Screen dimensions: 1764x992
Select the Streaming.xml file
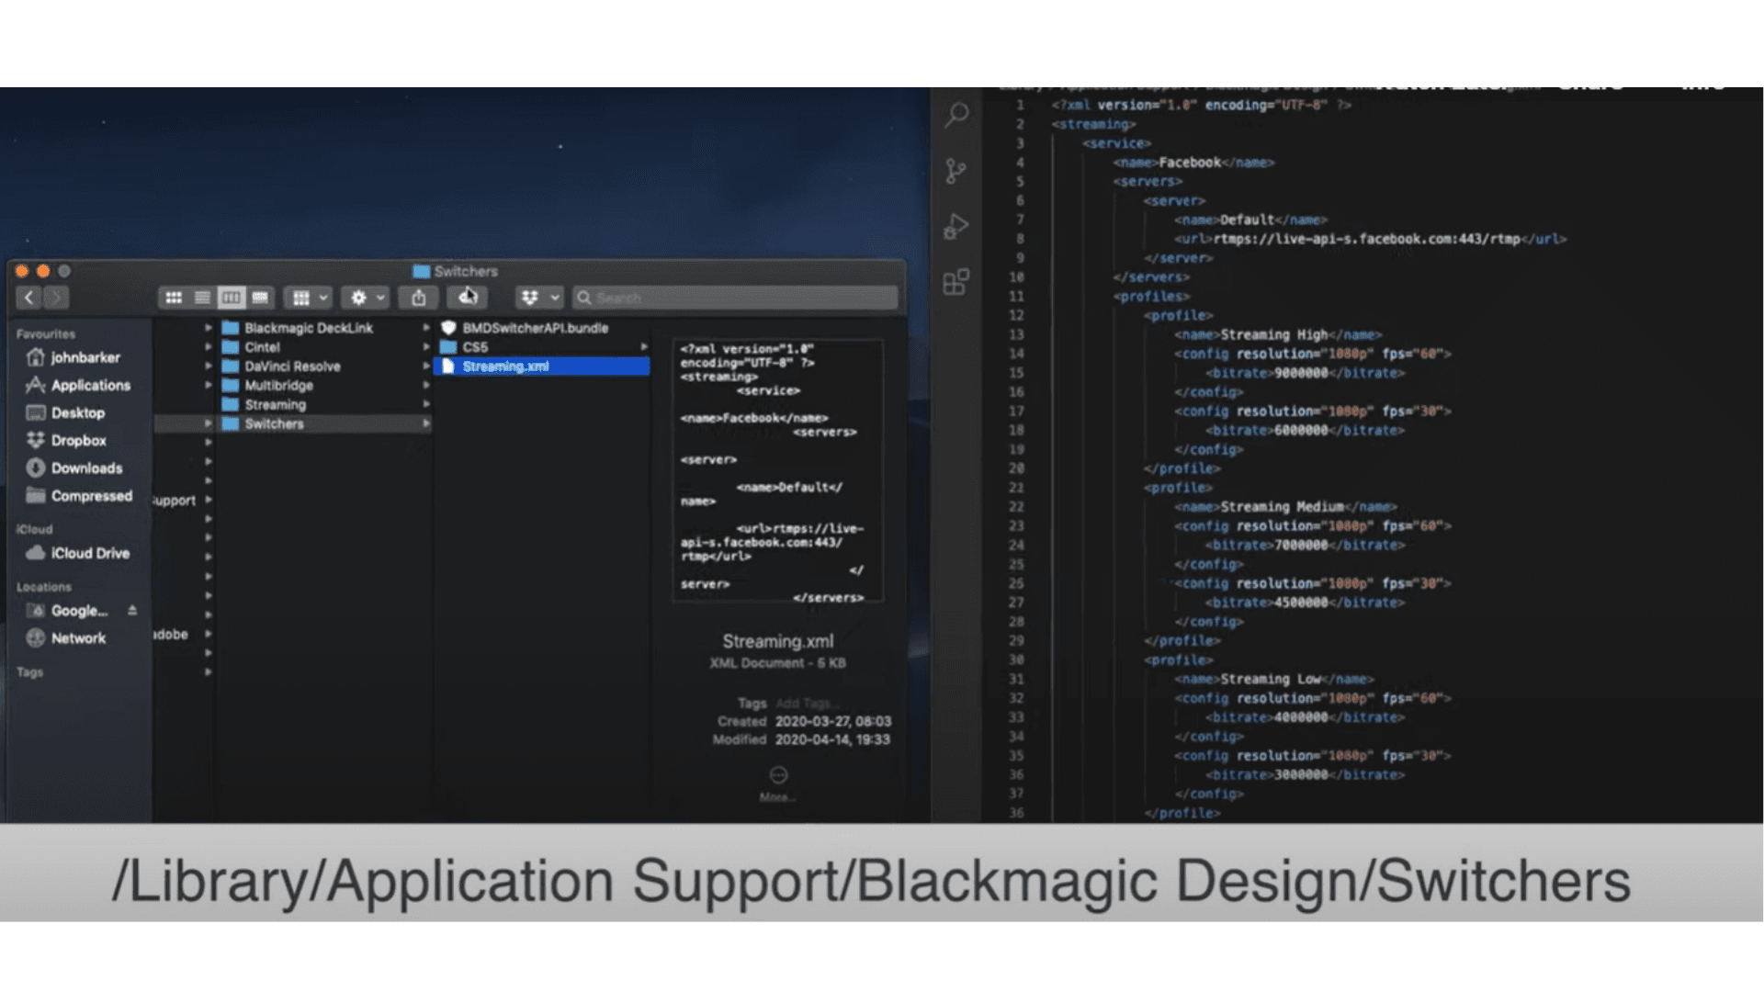click(505, 366)
